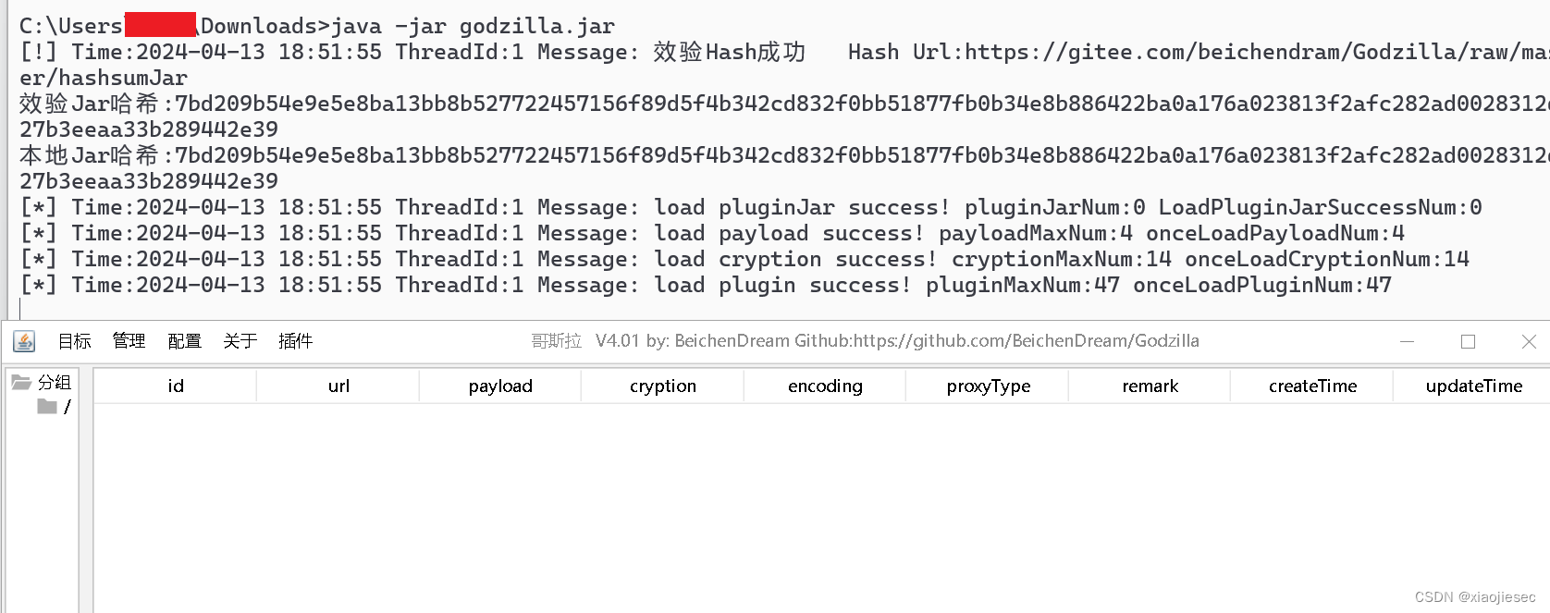Open the 配置 menu
Screen dimensions: 1550x613
click(x=184, y=341)
